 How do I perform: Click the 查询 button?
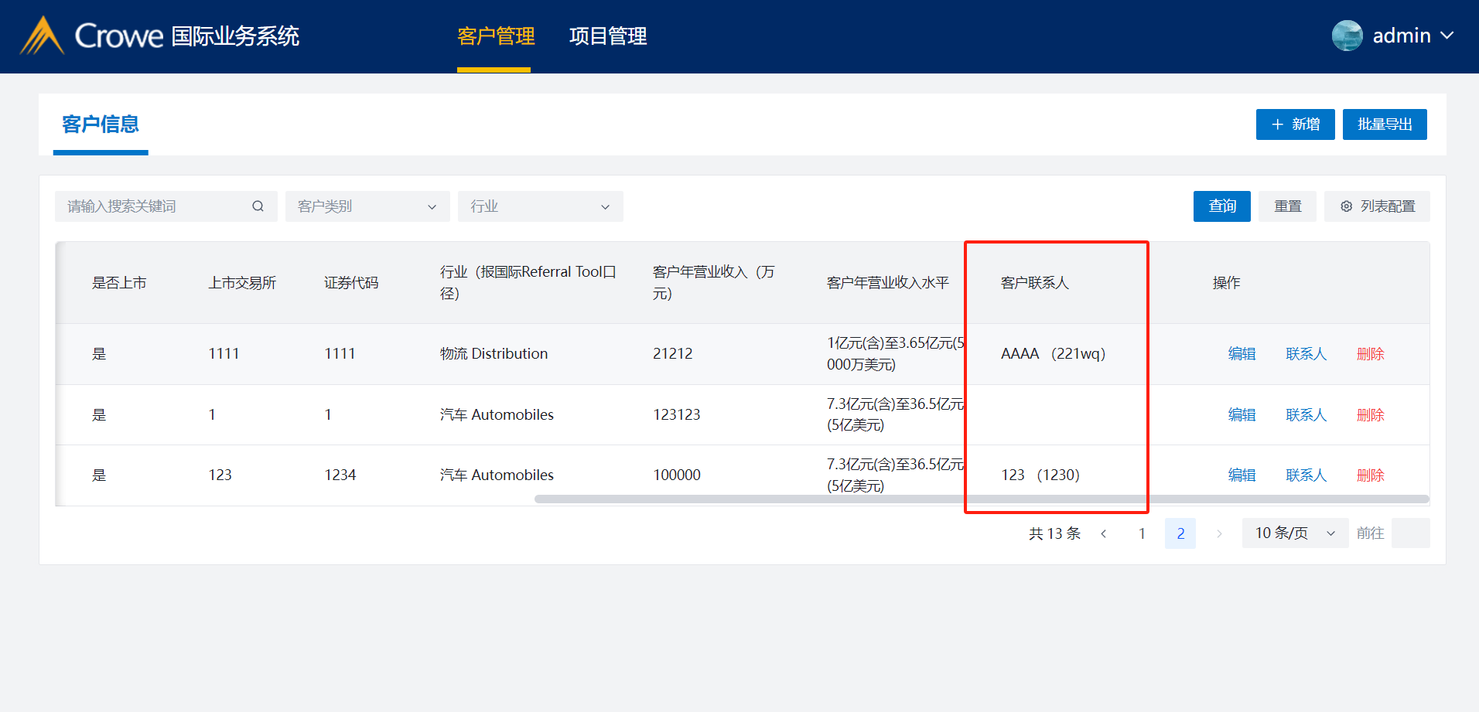click(x=1221, y=206)
